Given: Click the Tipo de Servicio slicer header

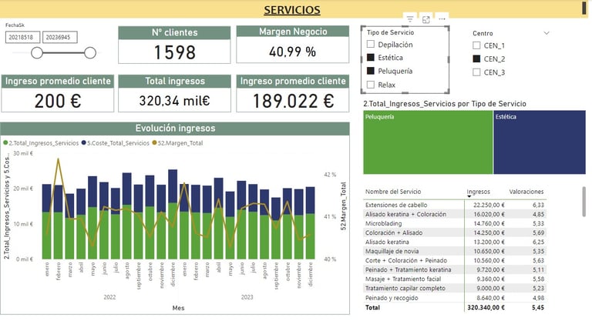Looking at the screenshot, I should (390, 32).
